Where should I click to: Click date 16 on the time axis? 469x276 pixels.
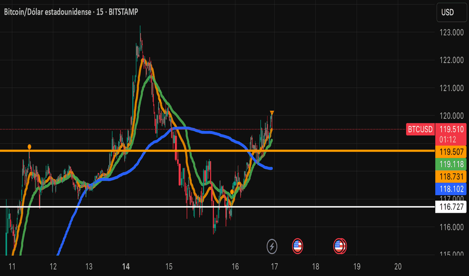236,266
